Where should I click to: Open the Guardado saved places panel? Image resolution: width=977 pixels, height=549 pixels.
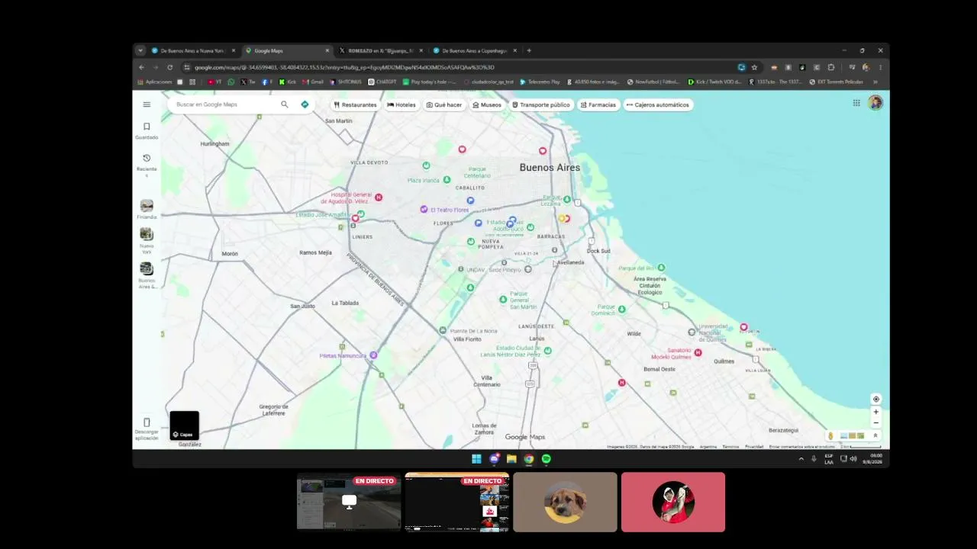click(147, 130)
